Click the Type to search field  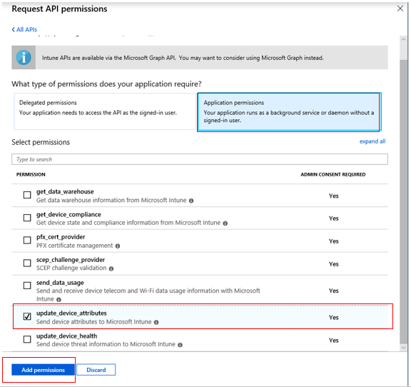tap(200, 159)
